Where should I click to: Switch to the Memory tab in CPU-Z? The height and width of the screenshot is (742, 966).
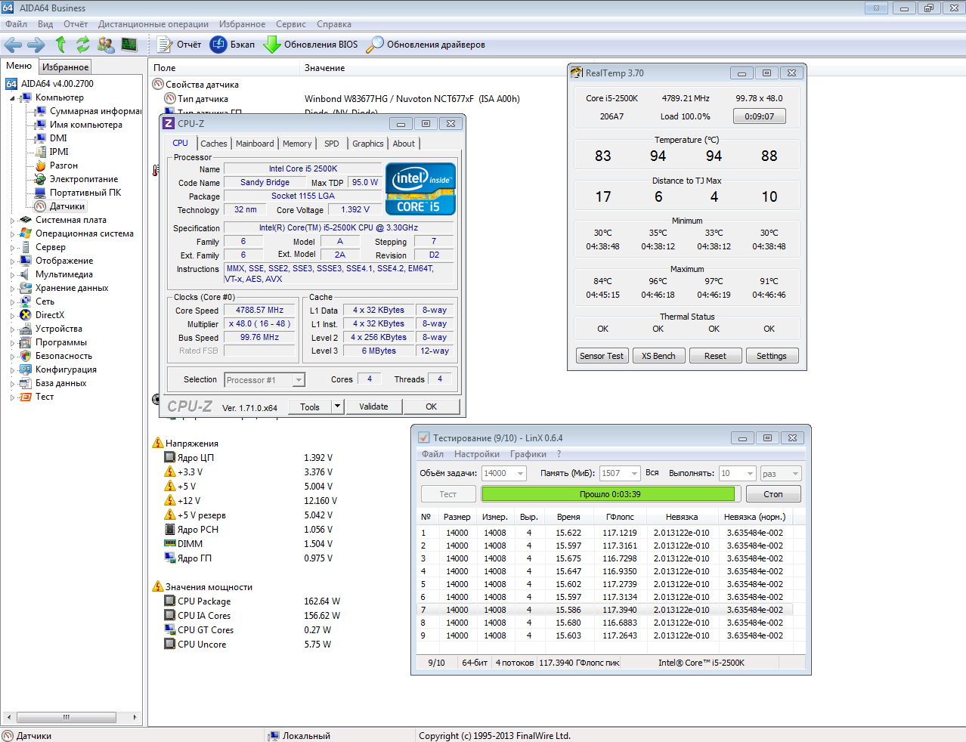click(x=297, y=144)
